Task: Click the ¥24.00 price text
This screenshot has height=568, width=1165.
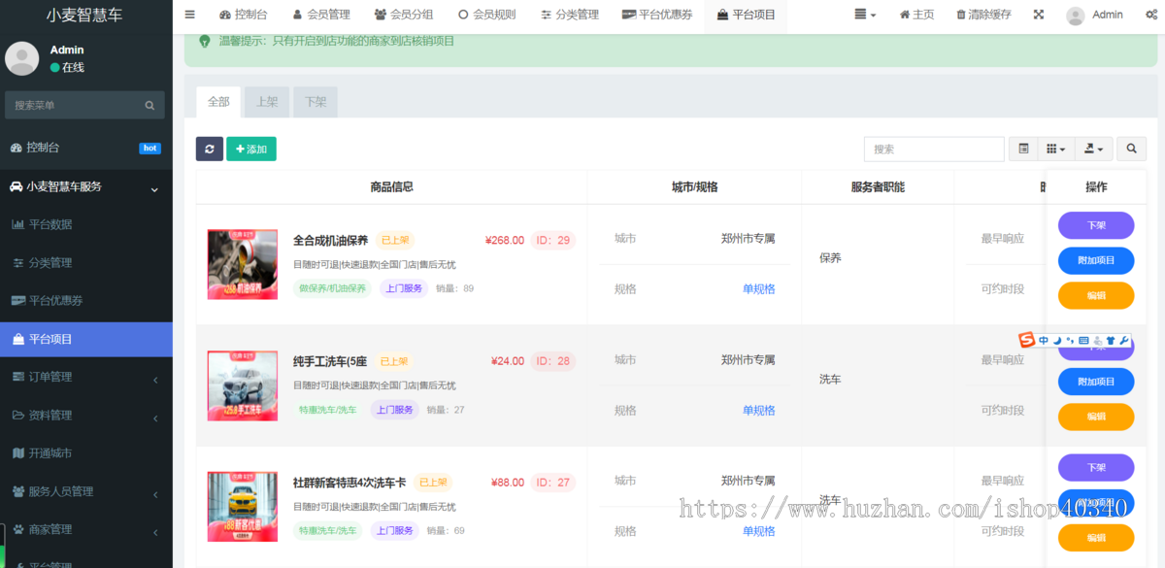Action: click(508, 361)
